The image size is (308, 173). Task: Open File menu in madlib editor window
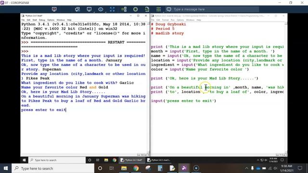coord(153,20)
